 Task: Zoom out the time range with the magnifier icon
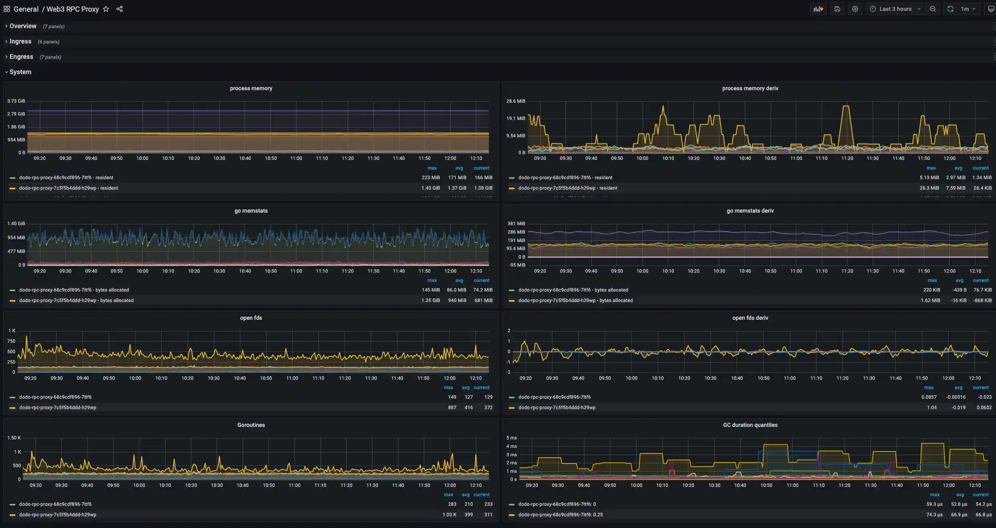[933, 8]
